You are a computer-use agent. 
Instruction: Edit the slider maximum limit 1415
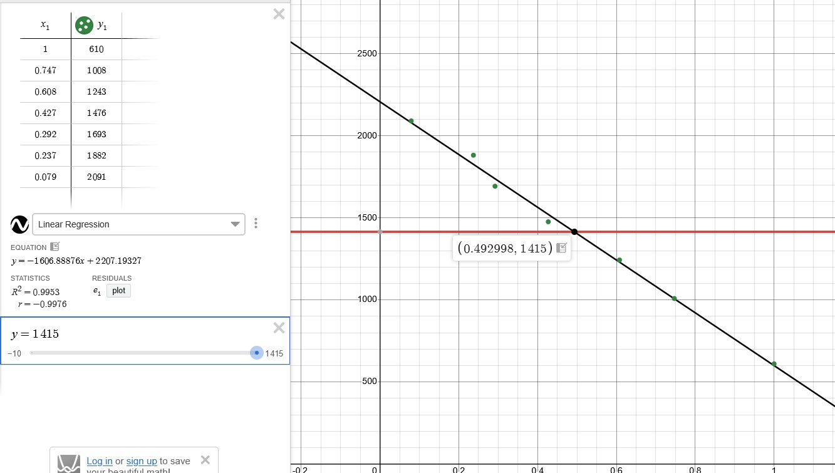[x=274, y=353]
